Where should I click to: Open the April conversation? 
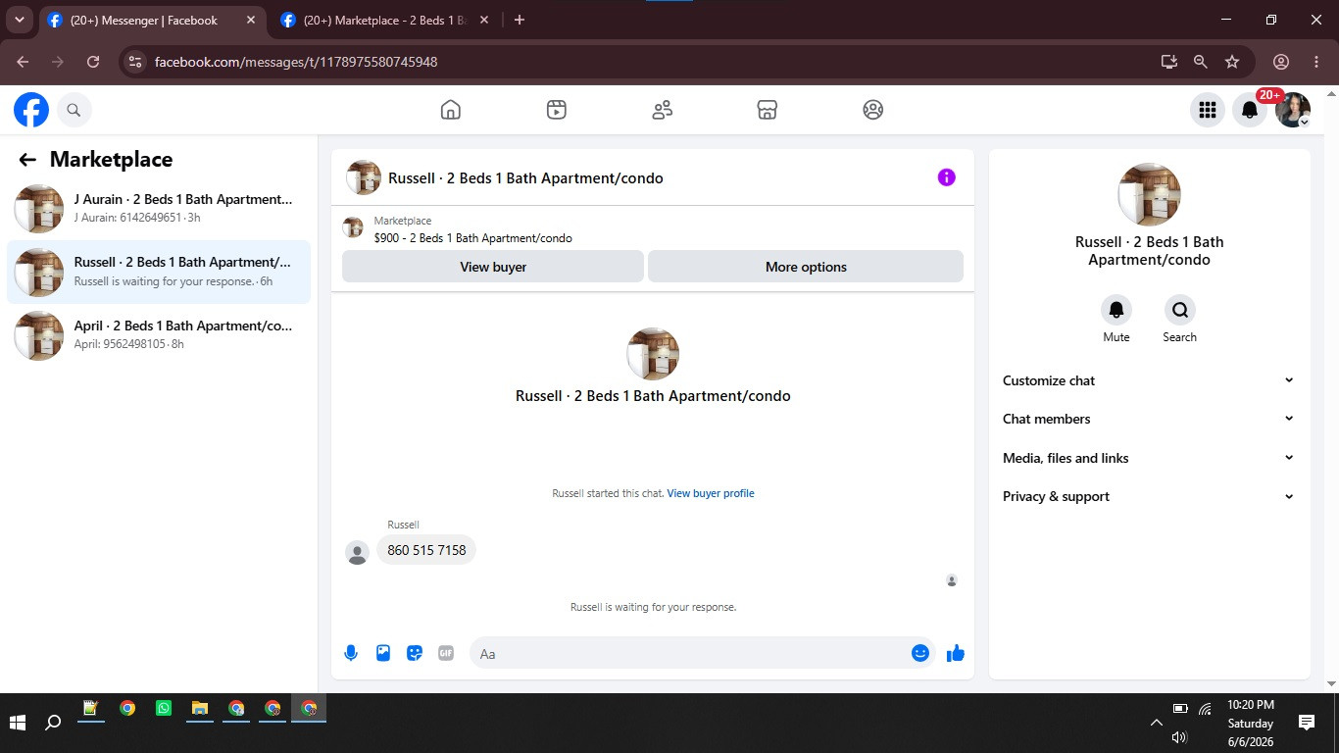159,334
